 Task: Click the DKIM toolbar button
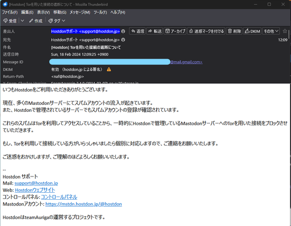click(252, 31)
